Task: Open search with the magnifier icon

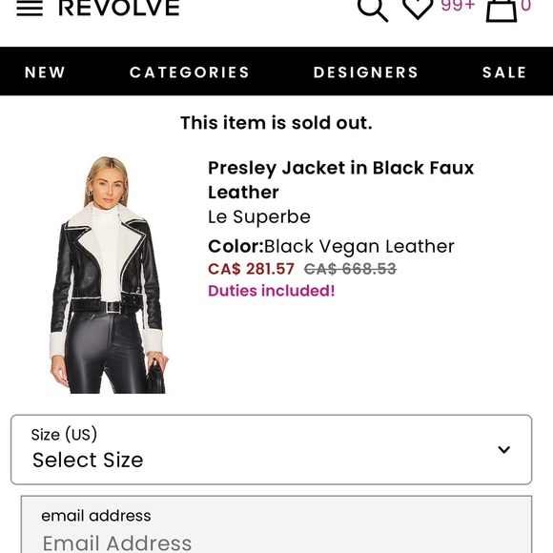Action: [x=373, y=10]
